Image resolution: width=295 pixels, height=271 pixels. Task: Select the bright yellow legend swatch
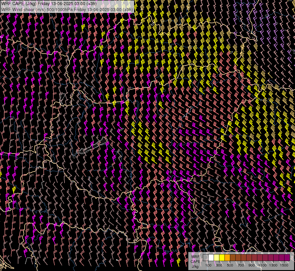pyautogui.click(x=222, y=257)
